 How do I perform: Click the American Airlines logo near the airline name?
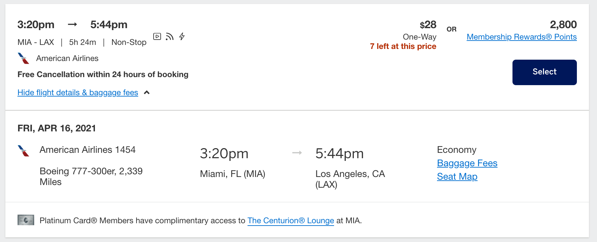23,58
